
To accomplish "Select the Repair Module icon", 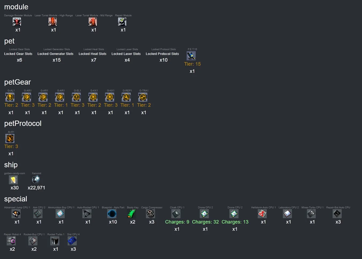I will pyautogui.click(x=122, y=22).
